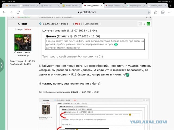Open the Klientt user profile link
This screenshot has height=130, width=174.
click(x=22, y=24)
